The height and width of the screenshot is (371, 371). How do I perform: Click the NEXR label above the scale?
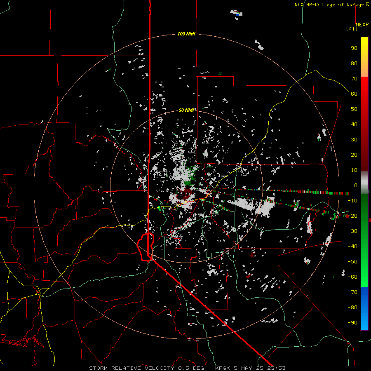pyautogui.click(x=362, y=25)
